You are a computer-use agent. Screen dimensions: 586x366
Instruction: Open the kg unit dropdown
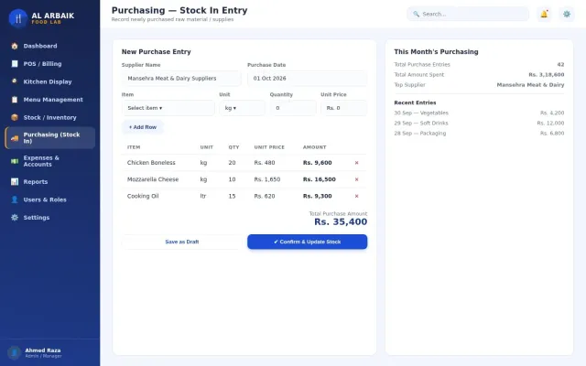point(242,108)
